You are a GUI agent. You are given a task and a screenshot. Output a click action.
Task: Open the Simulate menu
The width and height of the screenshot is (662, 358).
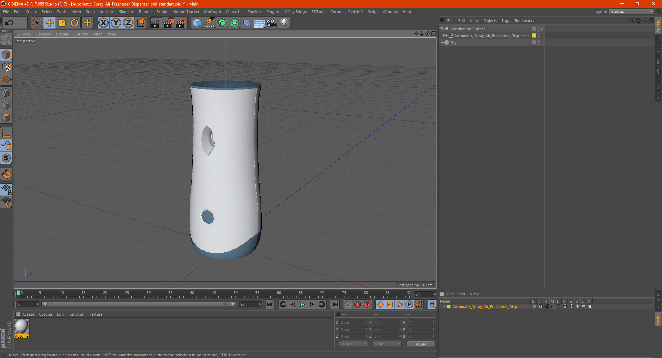127,12
